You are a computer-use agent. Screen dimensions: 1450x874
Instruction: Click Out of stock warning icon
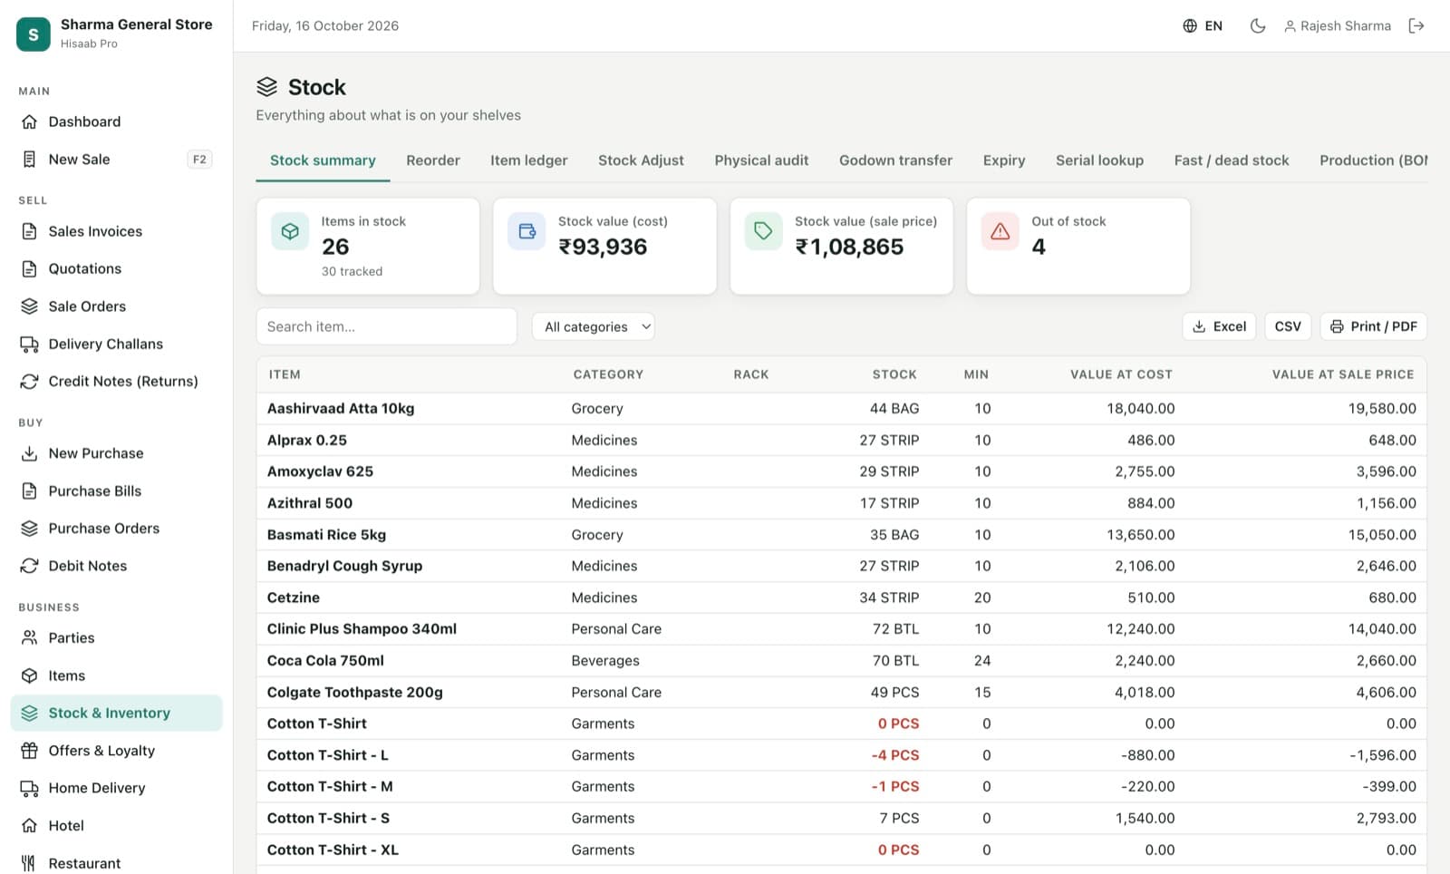coord(1000,232)
